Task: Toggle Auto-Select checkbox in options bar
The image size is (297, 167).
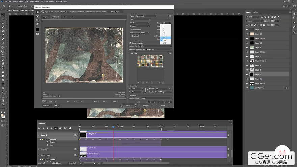Action: [17, 6]
